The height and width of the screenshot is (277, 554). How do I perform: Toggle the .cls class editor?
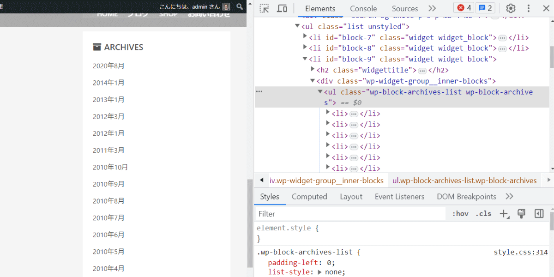(484, 214)
